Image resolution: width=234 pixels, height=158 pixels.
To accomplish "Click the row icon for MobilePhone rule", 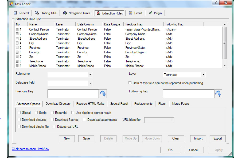I will (17, 66).
